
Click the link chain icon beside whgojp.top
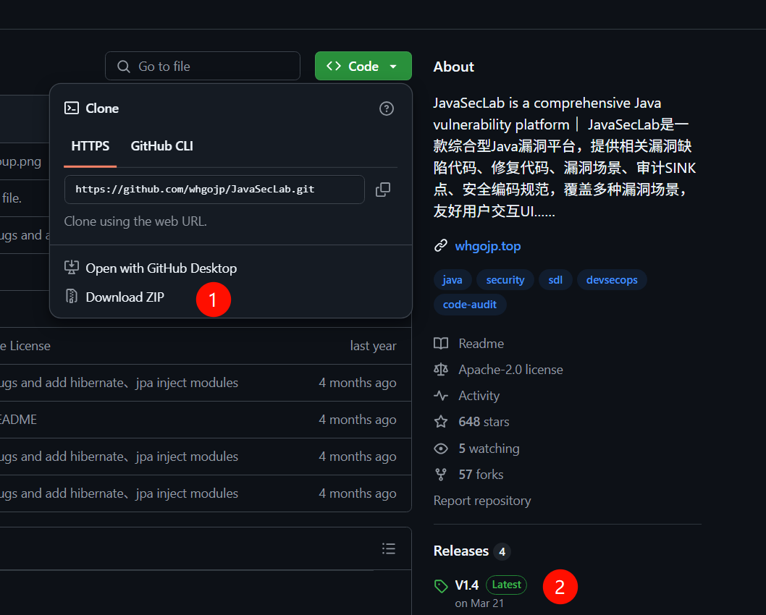[441, 245]
